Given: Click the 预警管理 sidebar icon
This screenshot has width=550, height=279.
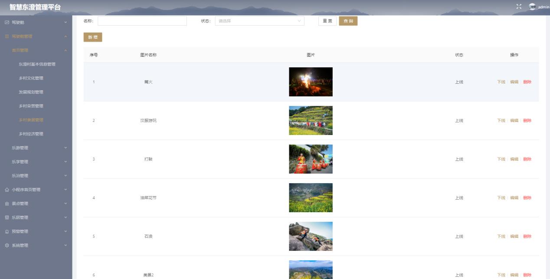Looking at the screenshot, I should pyautogui.click(x=7, y=231).
